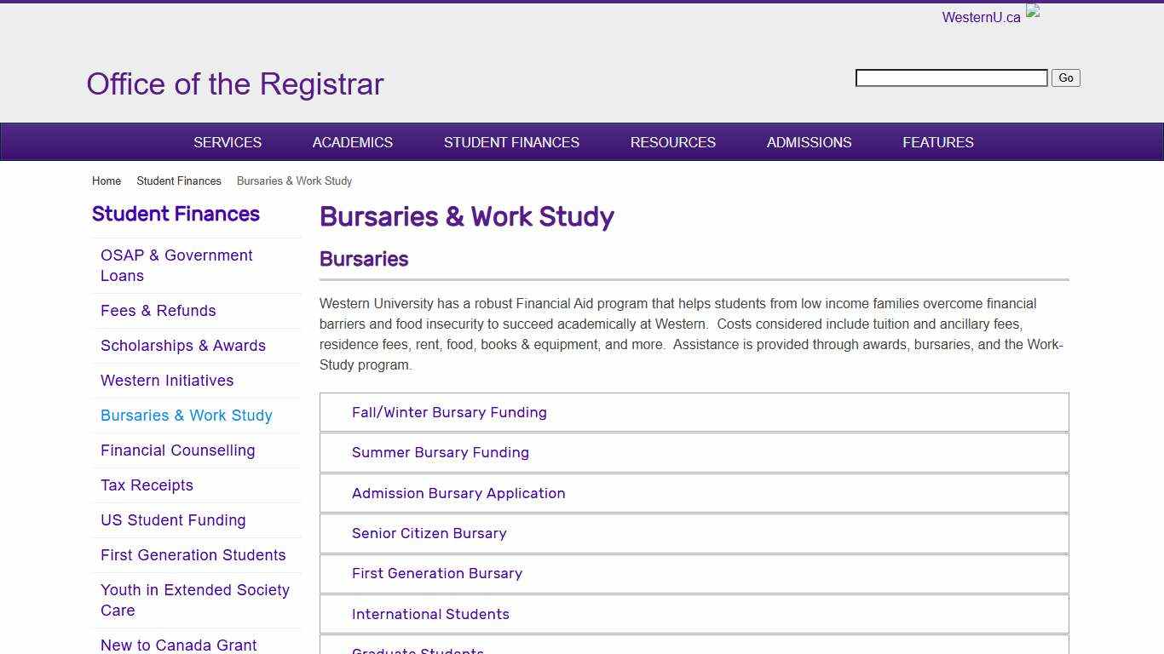Expand the First Generation Bursary section
Screen dimensions: 1164x654
pos(437,573)
